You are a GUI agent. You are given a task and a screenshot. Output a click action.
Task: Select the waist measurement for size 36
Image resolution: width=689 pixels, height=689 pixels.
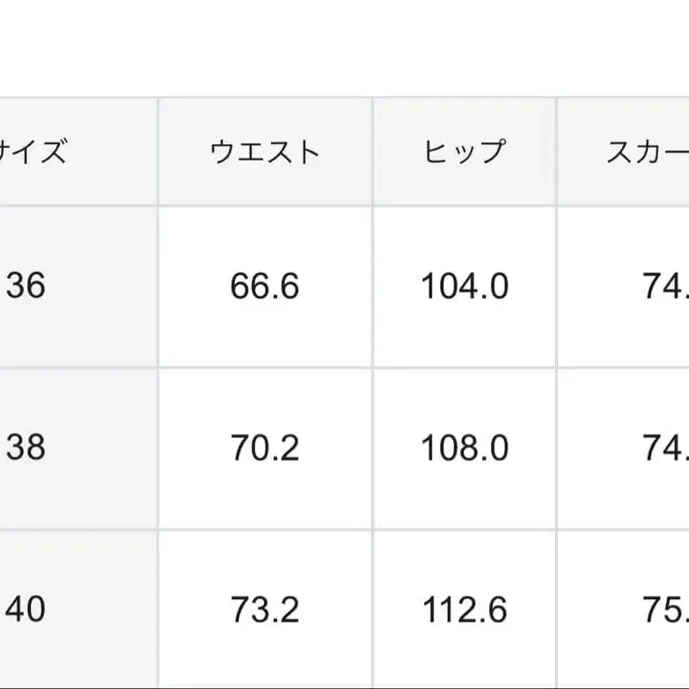click(265, 287)
